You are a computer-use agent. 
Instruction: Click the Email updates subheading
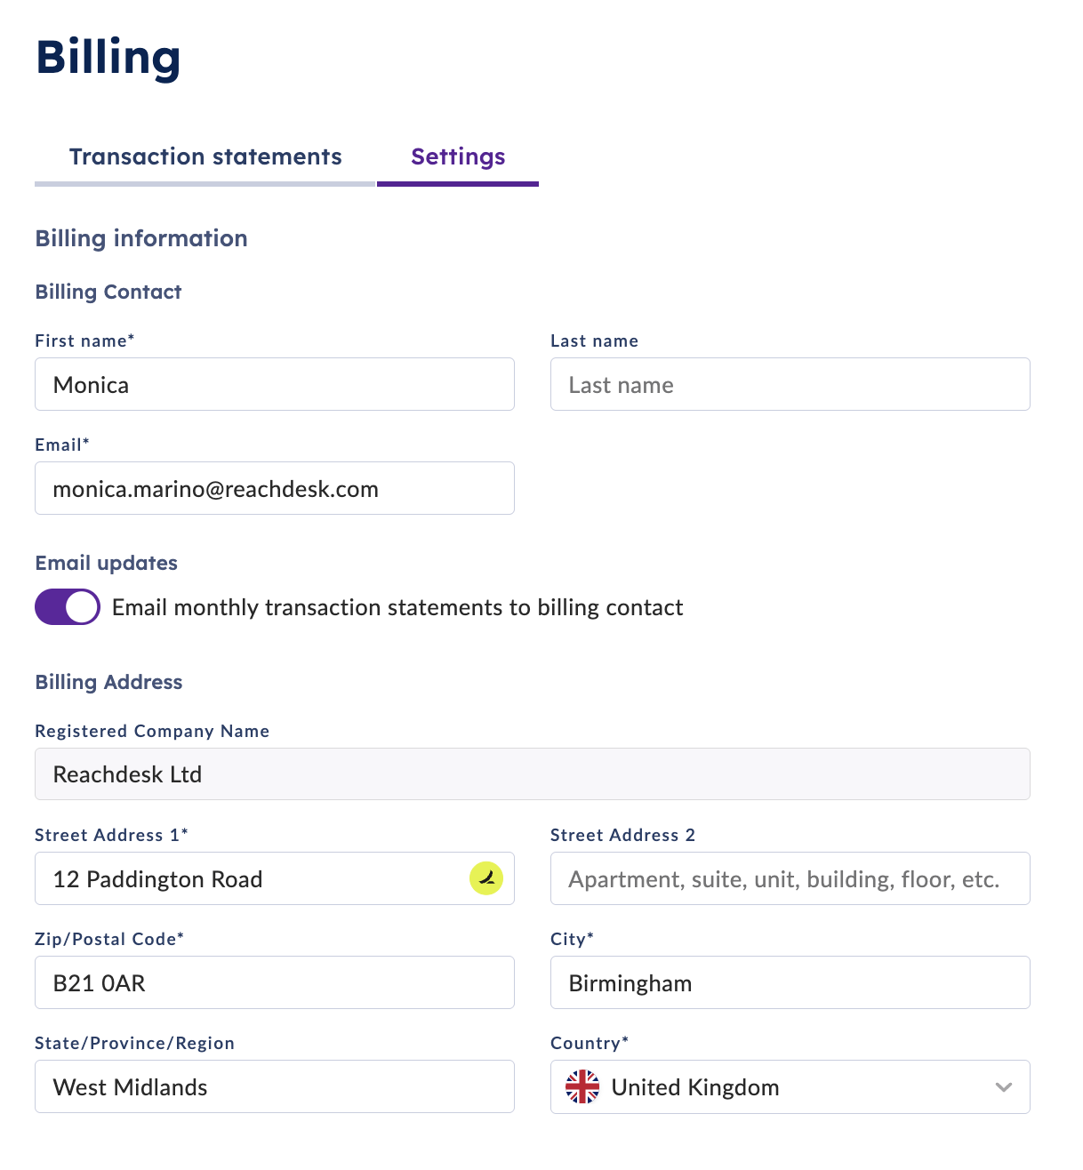107,563
